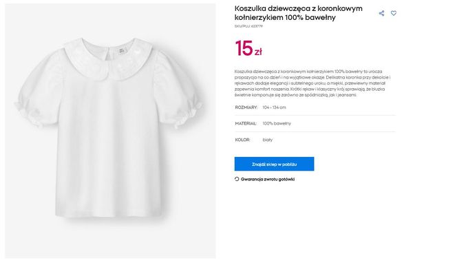Select the biały color value

pyautogui.click(x=267, y=140)
